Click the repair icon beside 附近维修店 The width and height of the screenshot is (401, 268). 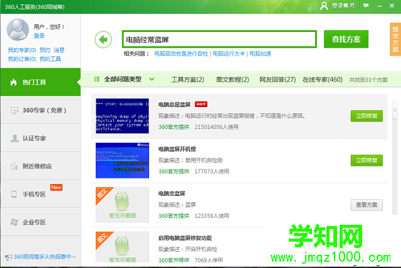[14, 167]
